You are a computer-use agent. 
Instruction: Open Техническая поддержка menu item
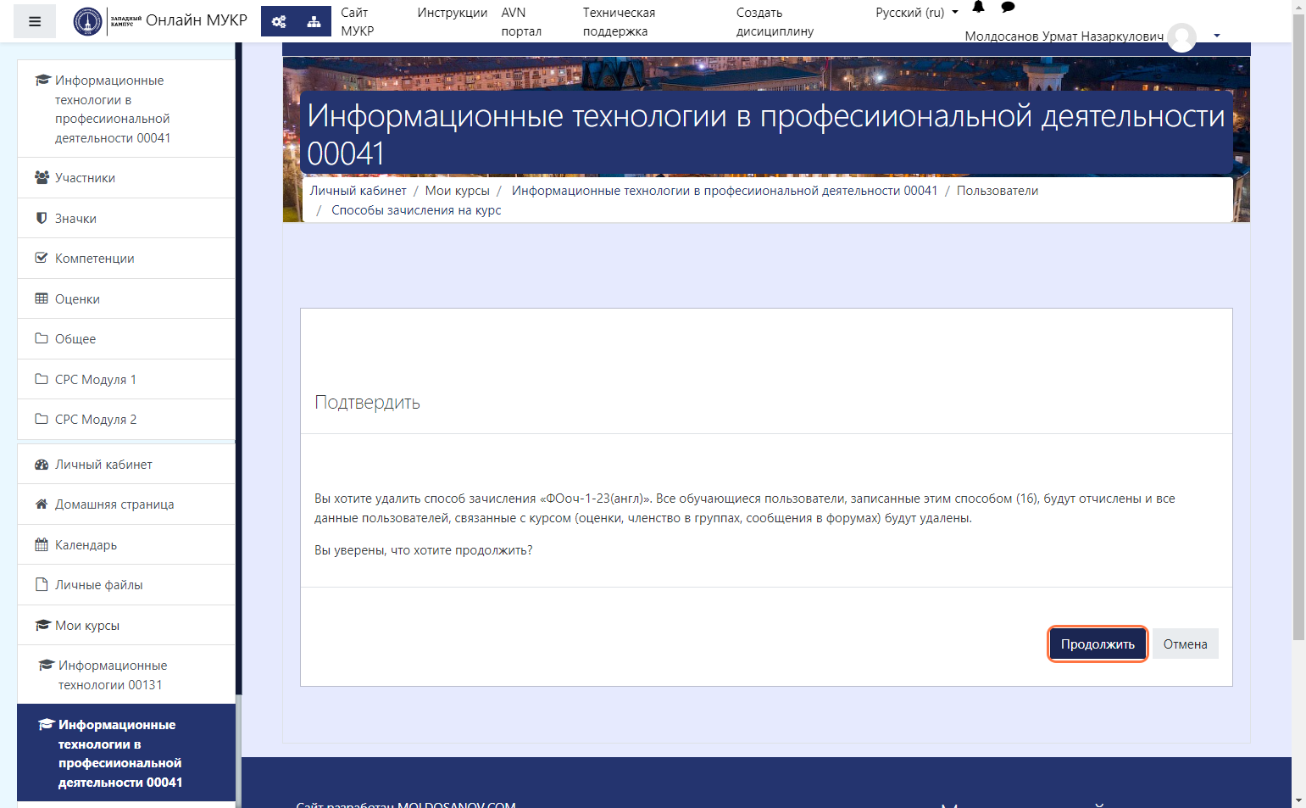pos(619,22)
